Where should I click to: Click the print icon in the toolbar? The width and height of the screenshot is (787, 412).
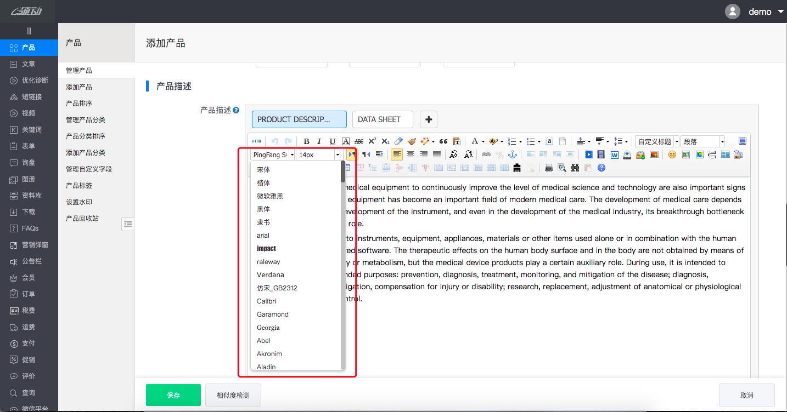click(549, 168)
